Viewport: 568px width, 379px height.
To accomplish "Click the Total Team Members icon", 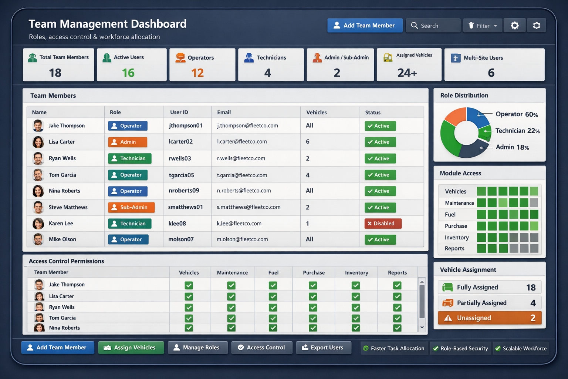I will point(32,57).
